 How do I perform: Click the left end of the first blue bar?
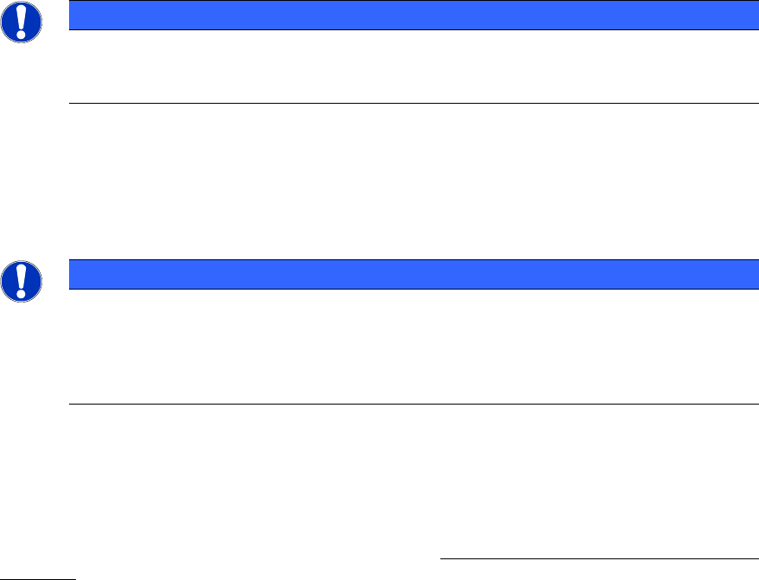tap(74, 16)
